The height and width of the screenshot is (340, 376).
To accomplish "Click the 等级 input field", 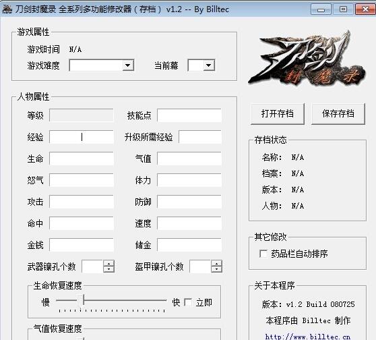I will pyautogui.click(x=82, y=115).
